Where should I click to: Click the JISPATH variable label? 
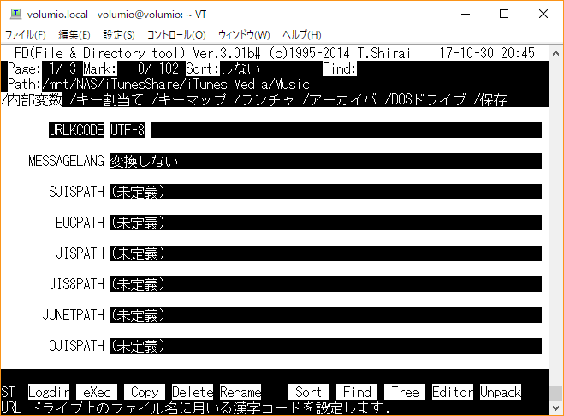[80, 253]
